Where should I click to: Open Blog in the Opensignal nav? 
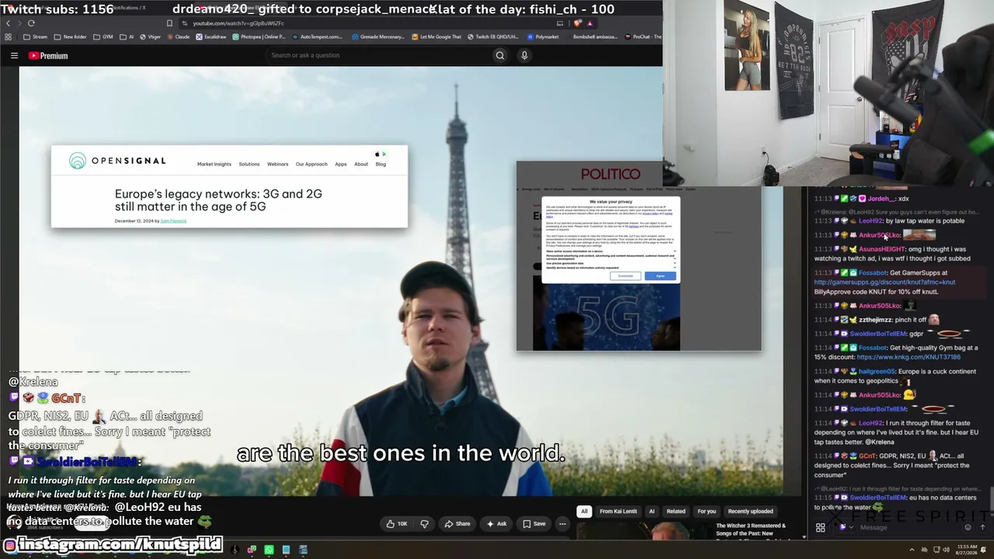(381, 164)
